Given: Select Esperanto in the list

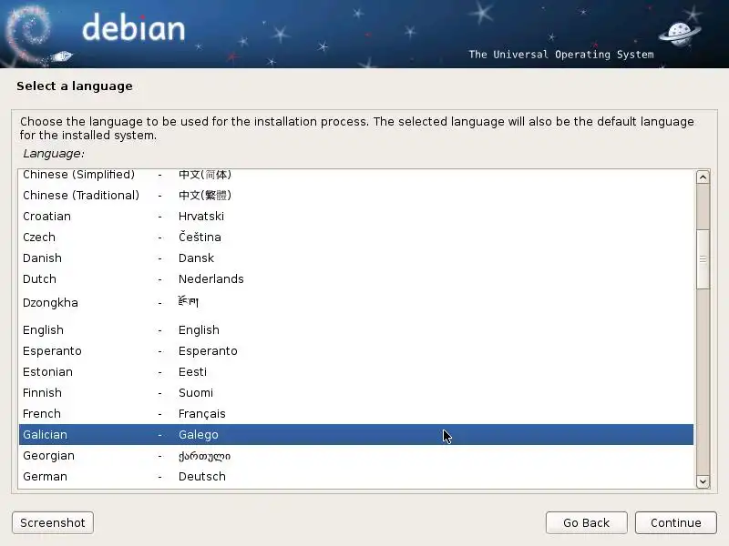Looking at the screenshot, I should [x=356, y=350].
